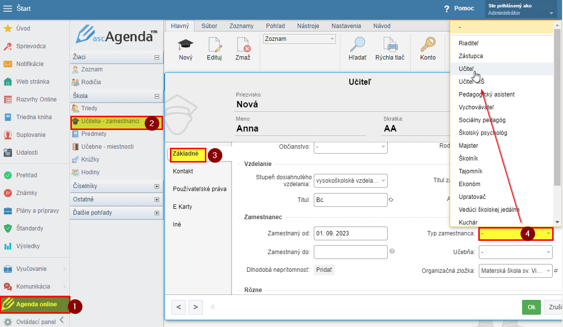Switch to the Nastavenia menu tab

pos(346,26)
